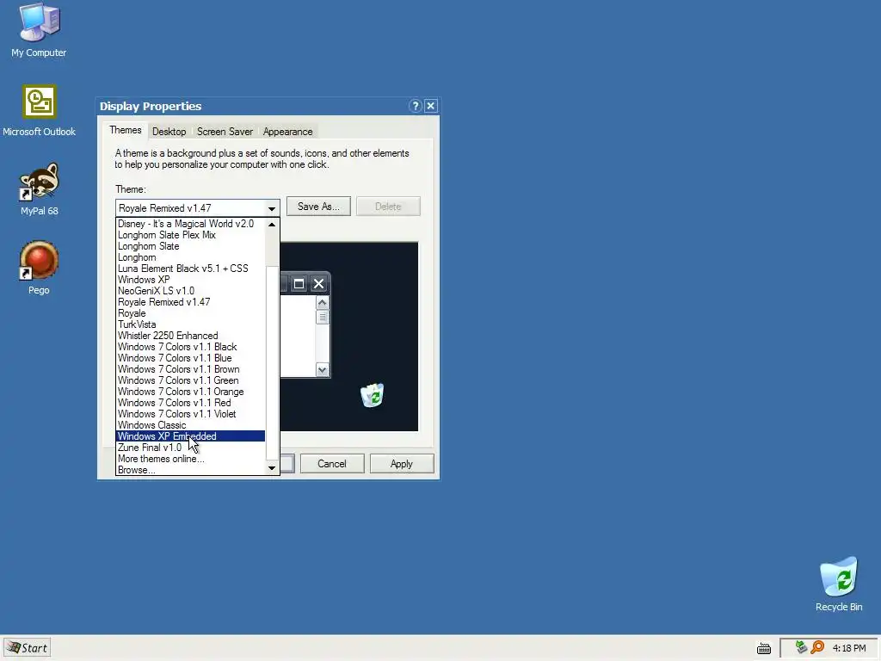
Task: Click the clock showing 4:18 PM
Action: coord(848,648)
